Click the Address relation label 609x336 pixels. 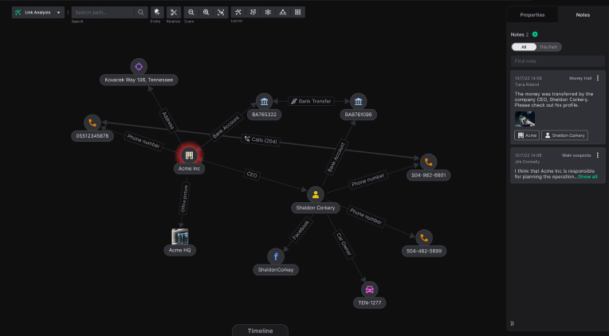pos(168,120)
